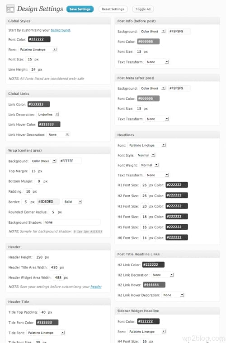
Task: Open the Post Meta Background type dropdown
Action: 153,88
